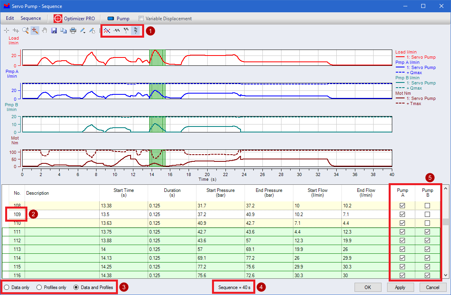Open the pencil tool dropdown arrow

(x=84, y=32)
